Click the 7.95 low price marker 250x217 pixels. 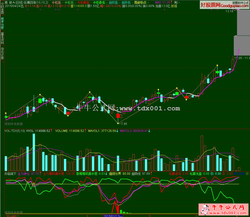pos(124,124)
